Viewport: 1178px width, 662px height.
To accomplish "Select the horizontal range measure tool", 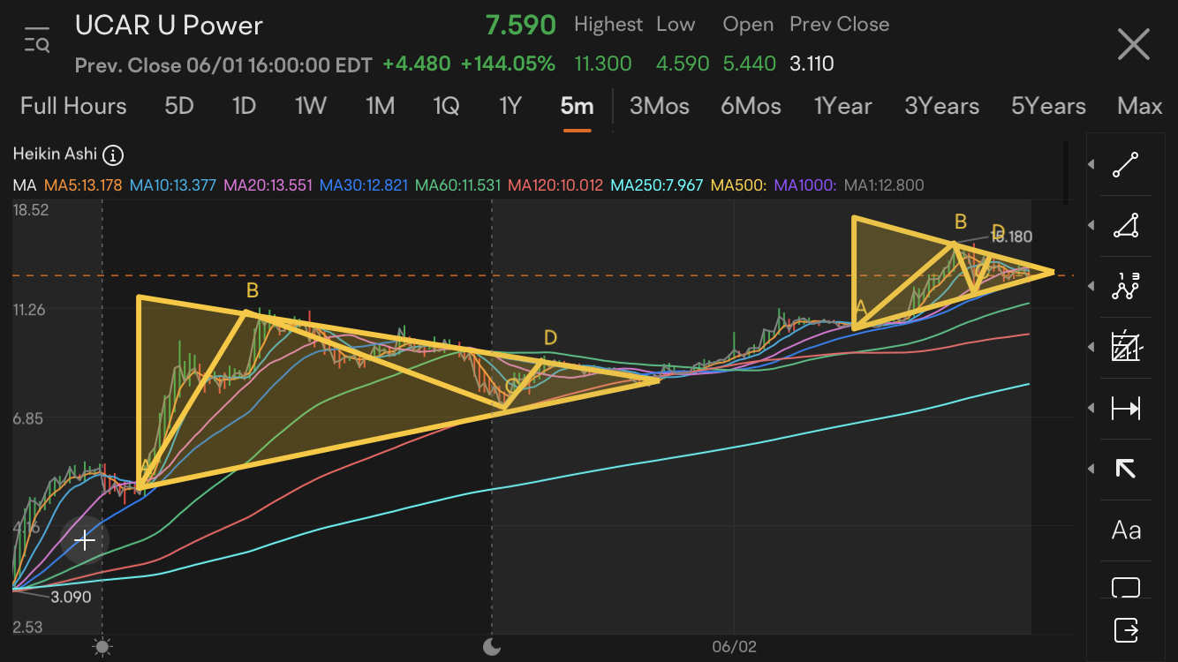I will click(1125, 409).
